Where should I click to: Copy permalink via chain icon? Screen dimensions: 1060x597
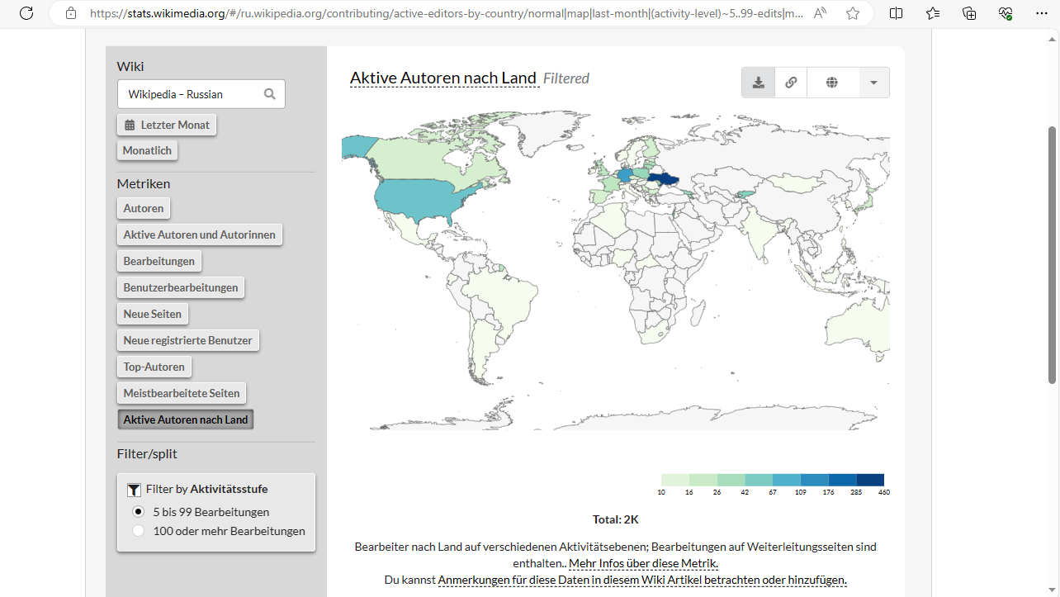[791, 83]
